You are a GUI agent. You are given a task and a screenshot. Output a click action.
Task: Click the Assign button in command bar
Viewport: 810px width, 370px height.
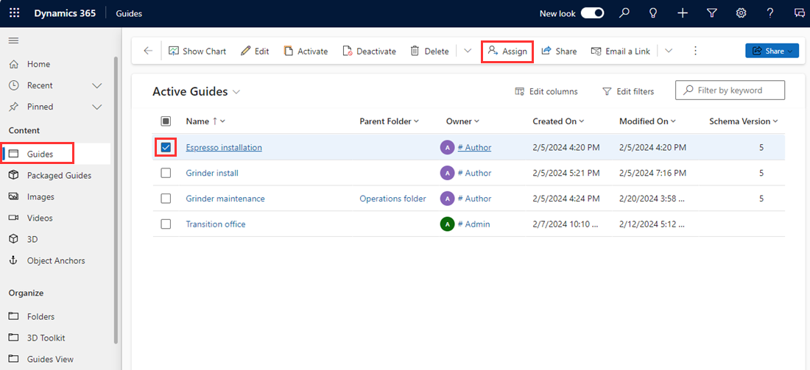[x=507, y=51]
